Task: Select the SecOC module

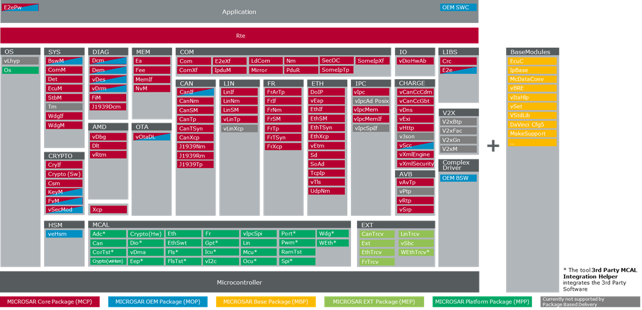Action: (x=336, y=60)
